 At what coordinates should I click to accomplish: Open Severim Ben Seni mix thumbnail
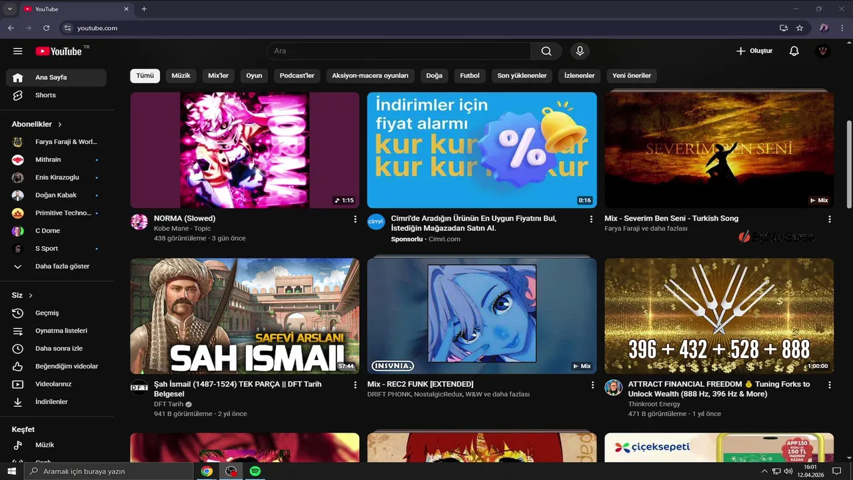[x=719, y=150]
